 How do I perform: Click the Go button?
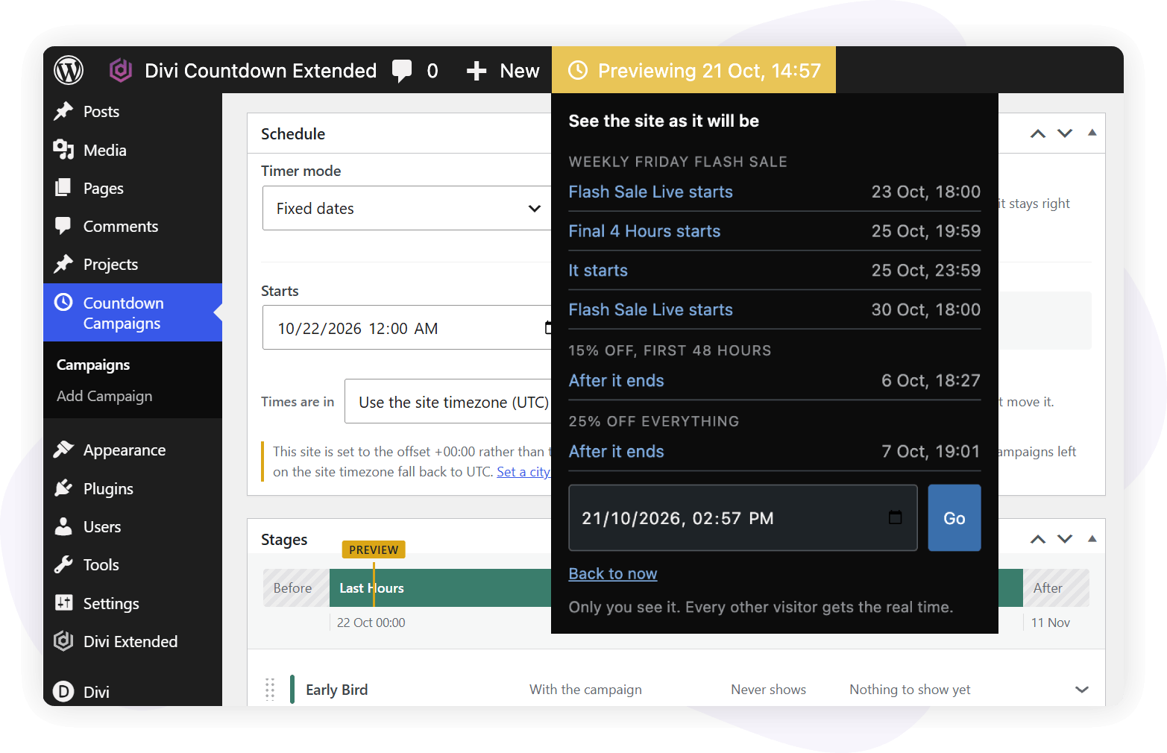coord(954,518)
